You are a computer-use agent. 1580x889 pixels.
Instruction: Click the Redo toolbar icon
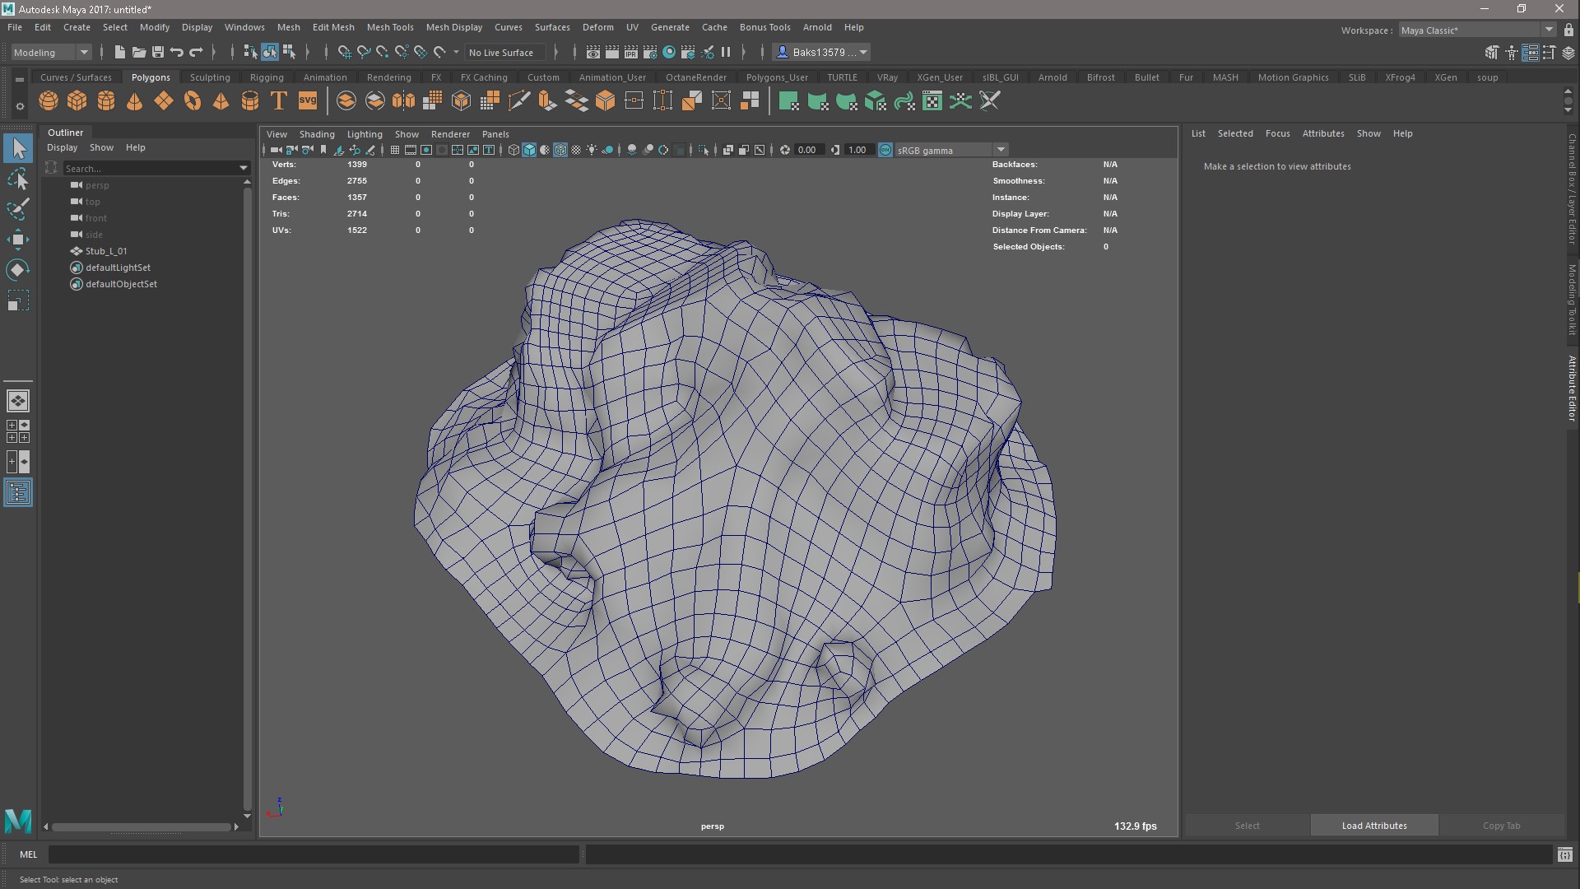[196, 52]
